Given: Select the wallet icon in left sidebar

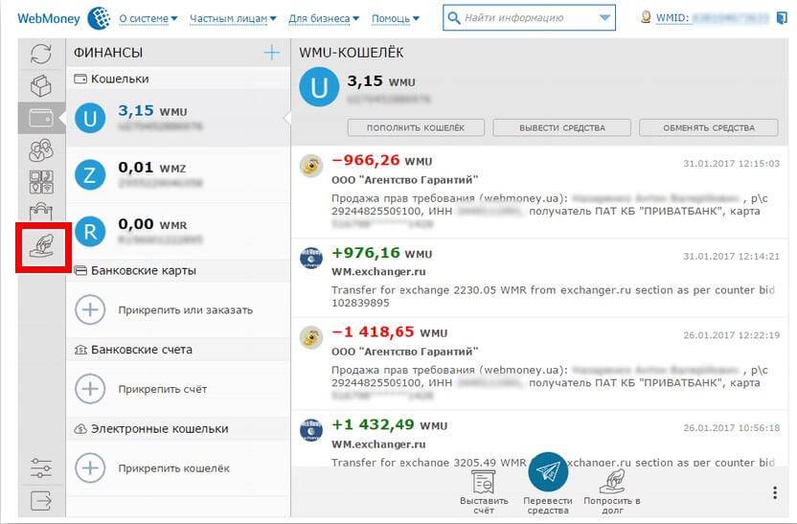Looking at the screenshot, I should [x=40, y=118].
